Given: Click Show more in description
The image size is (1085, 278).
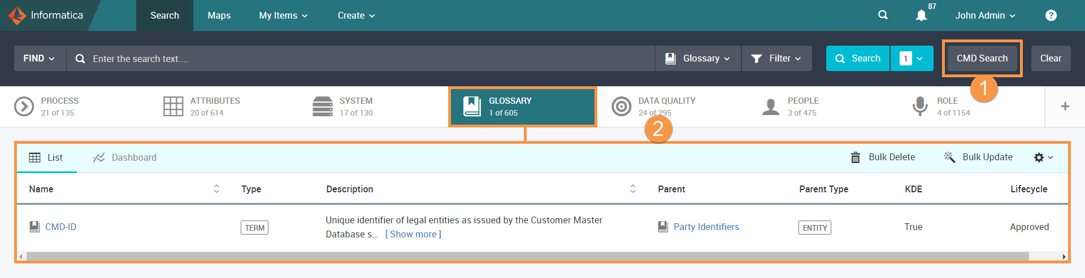Looking at the screenshot, I should click(x=413, y=234).
